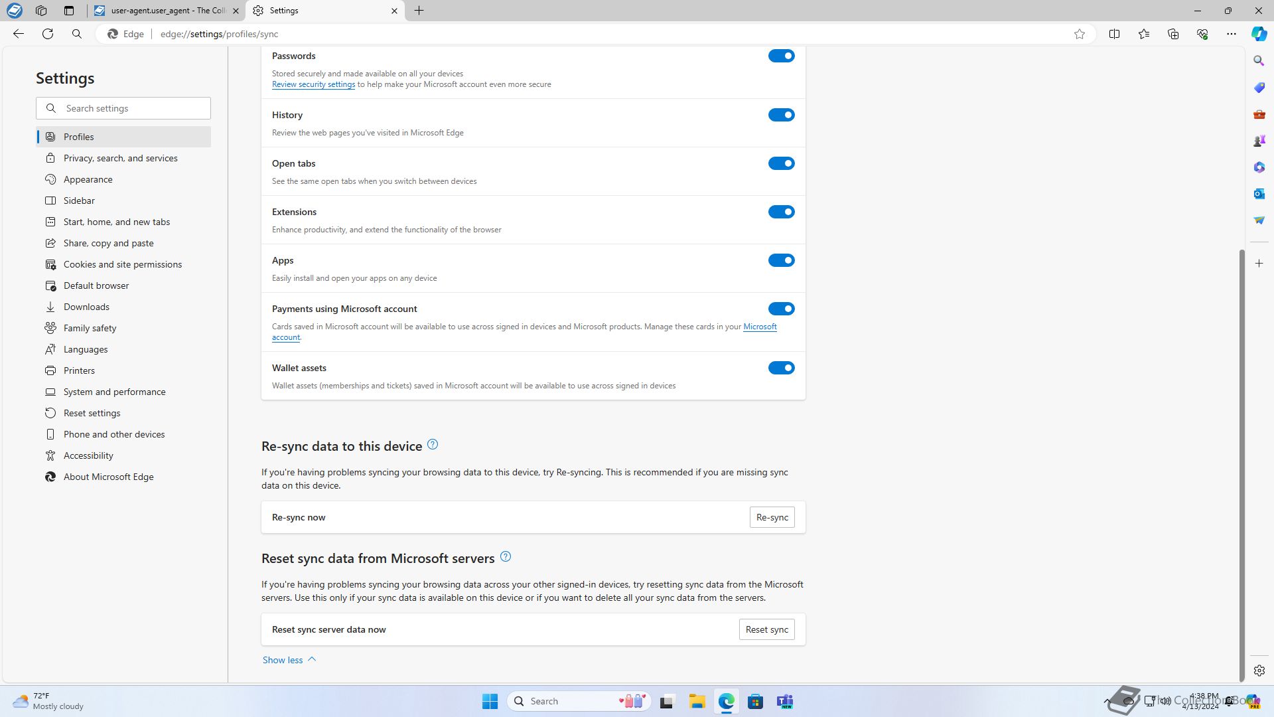This screenshot has height=717, width=1274.
Task: Open File Explorer from taskbar
Action: coord(697,702)
